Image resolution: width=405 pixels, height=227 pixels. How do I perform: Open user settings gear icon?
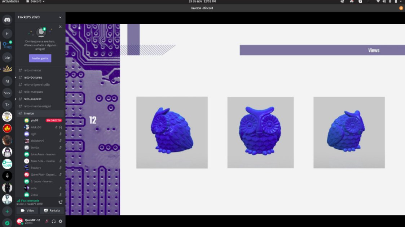tap(61, 221)
